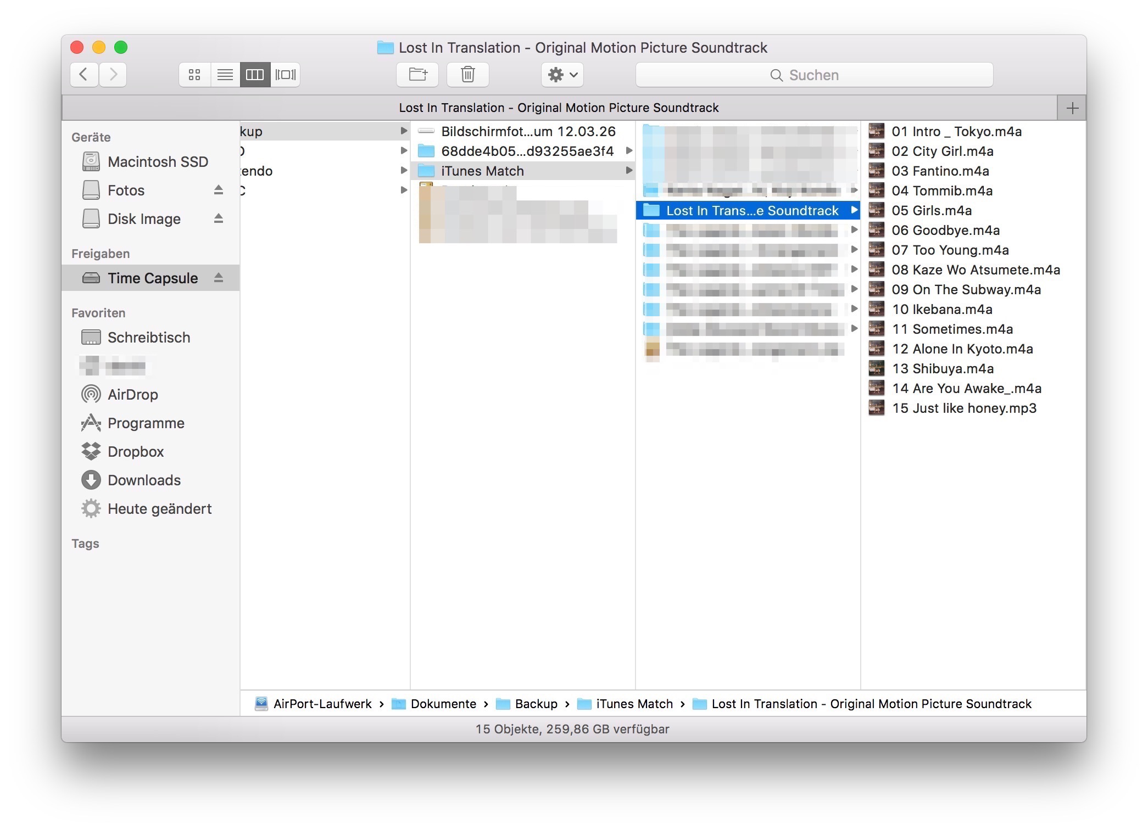Select the Lost In Translation tab
Image resolution: width=1148 pixels, height=830 pixels.
pos(559,108)
